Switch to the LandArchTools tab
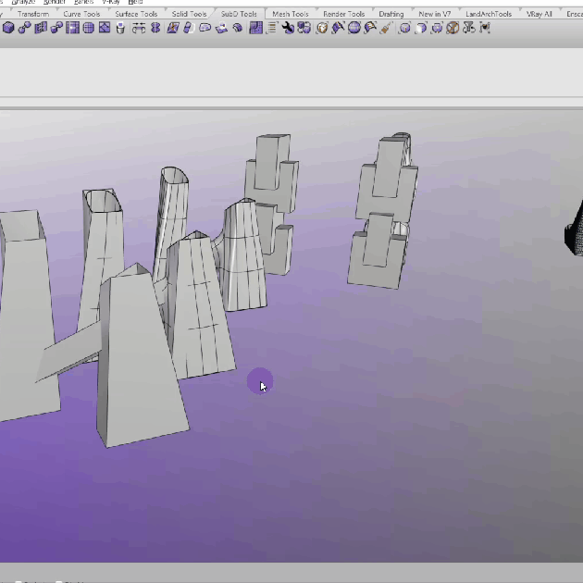The image size is (583, 583). [x=488, y=14]
